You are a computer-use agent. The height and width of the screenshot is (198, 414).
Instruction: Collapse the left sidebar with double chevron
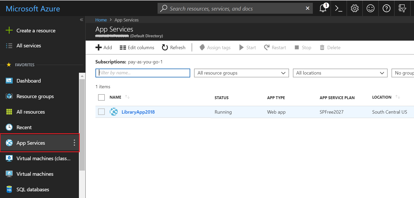pos(82,20)
